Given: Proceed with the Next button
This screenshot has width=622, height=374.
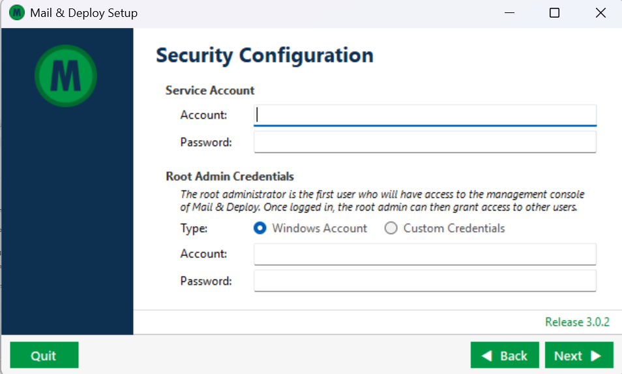Looking at the screenshot, I should (579, 355).
